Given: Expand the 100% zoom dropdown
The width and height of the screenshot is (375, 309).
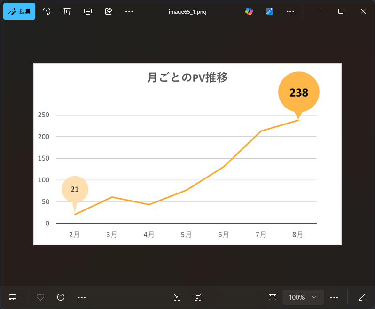Looking at the screenshot, I should [303, 297].
